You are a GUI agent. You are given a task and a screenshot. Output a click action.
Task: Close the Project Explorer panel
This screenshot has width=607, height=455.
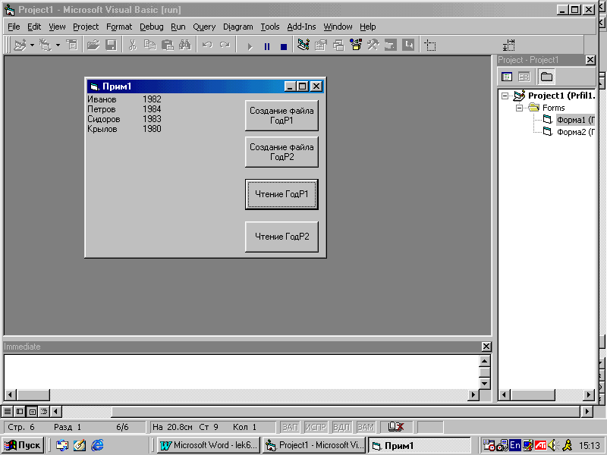pyautogui.click(x=590, y=60)
